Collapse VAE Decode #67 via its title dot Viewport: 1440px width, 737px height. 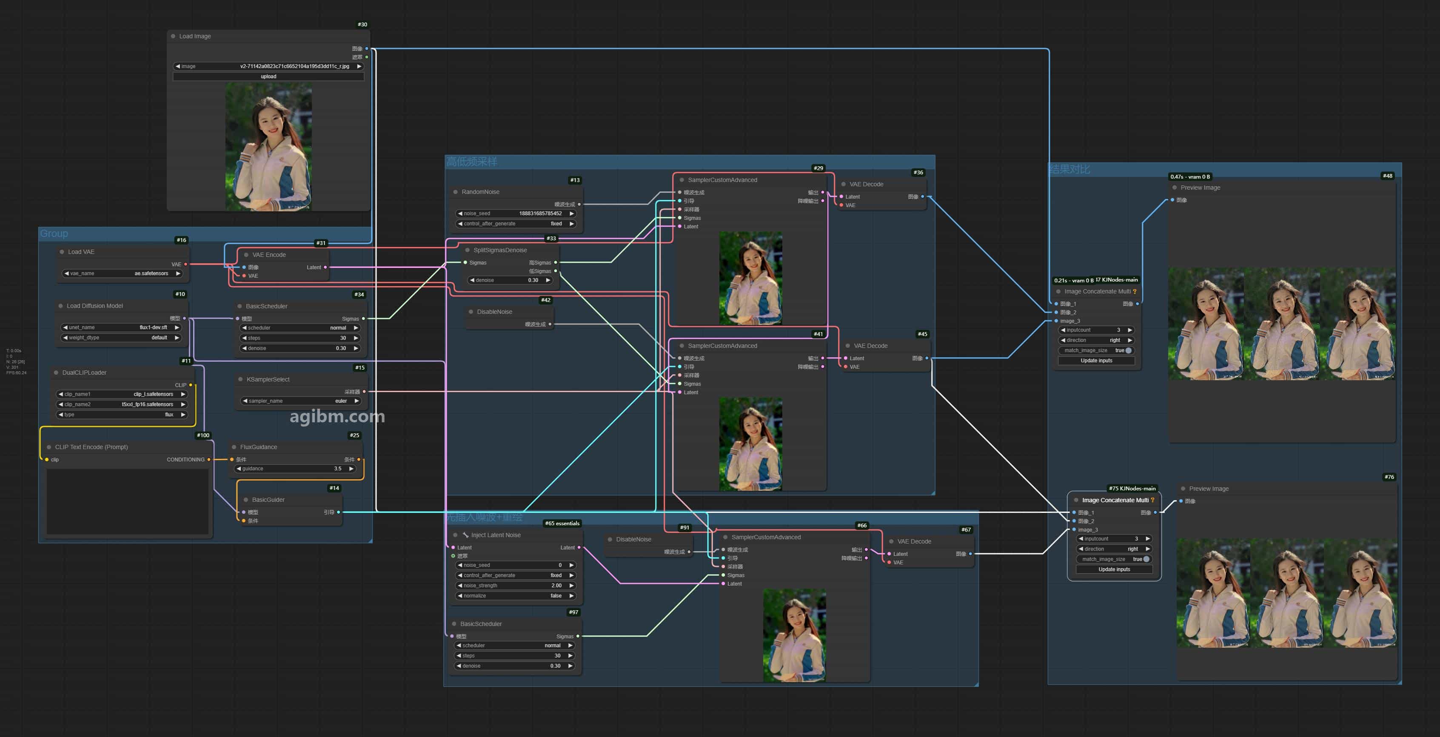(x=892, y=541)
